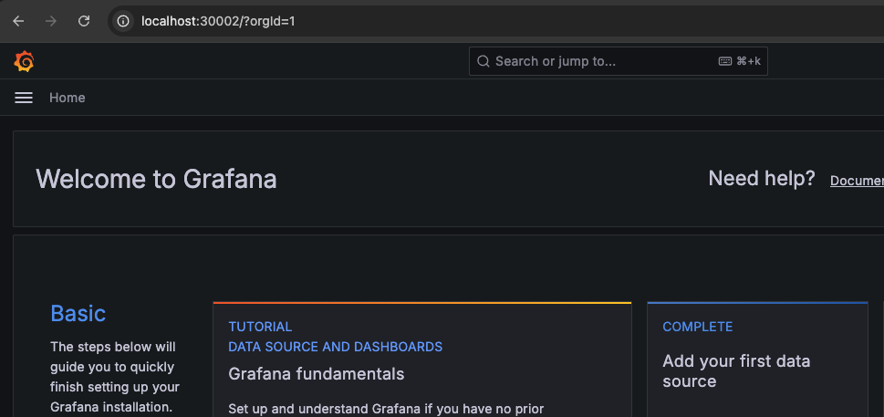Image resolution: width=884 pixels, height=417 pixels.
Task: Click the Grafana logo
Action: pos(24,61)
